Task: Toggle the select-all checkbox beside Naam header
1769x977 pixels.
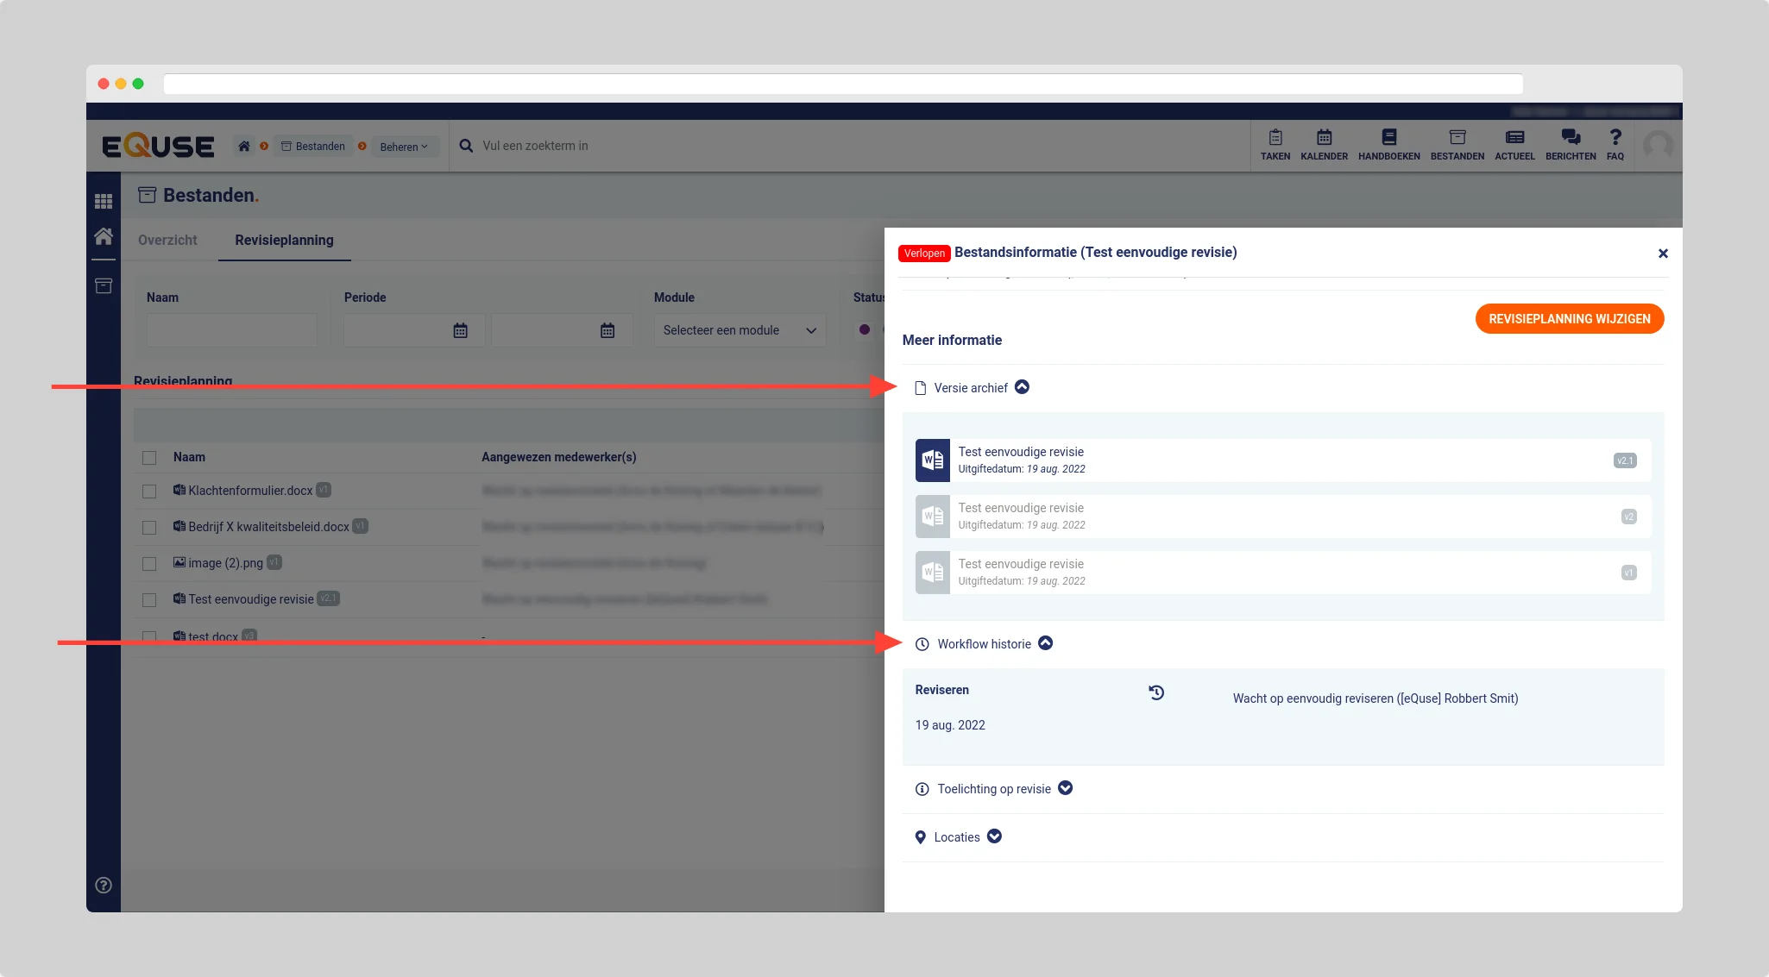Action: click(x=149, y=458)
